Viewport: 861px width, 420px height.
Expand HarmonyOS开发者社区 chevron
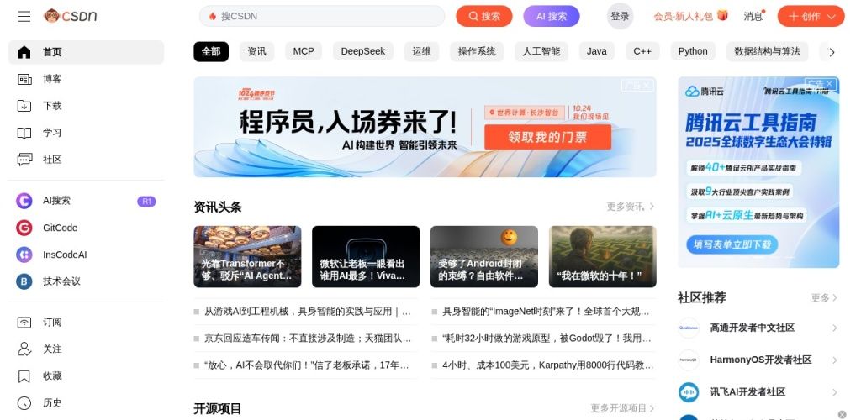[834, 360]
